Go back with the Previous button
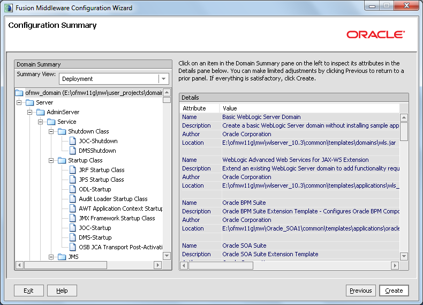Image resolution: width=423 pixels, height=305 pixels. coord(361,291)
